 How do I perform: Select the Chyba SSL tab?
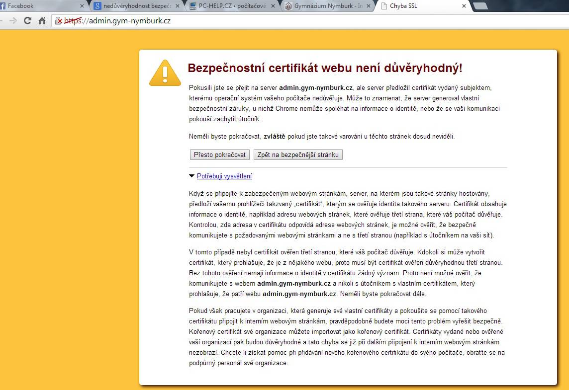pyautogui.click(x=423, y=6)
